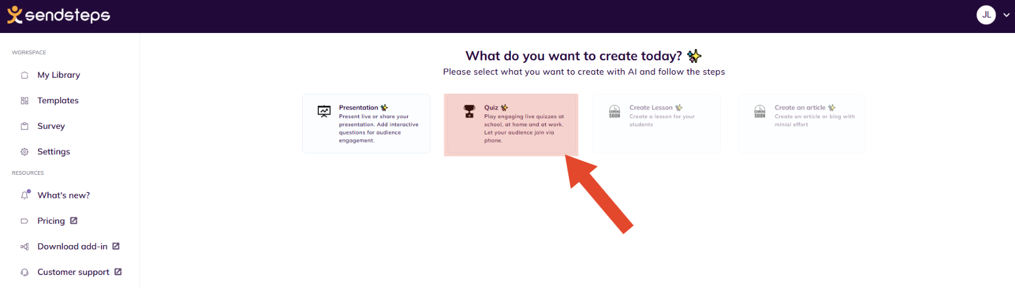Click the external link icon beside Customer support
Image resolution: width=1015 pixels, height=293 pixels.
click(x=118, y=271)
